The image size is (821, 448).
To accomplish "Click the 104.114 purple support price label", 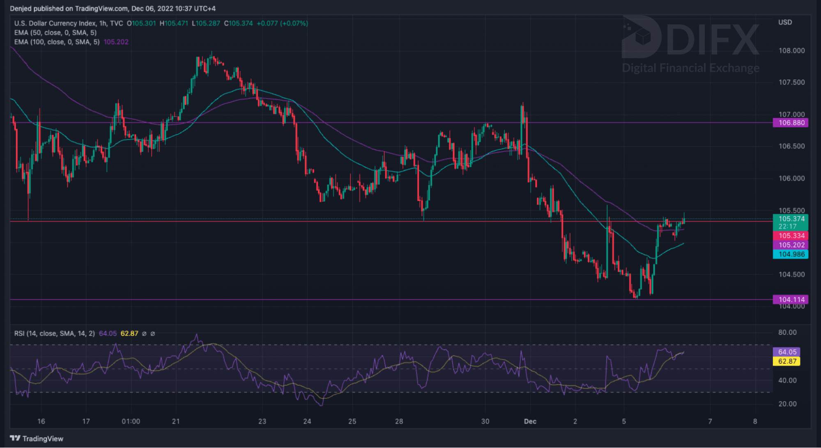I will pyautogui.click(x=791, y=299).
